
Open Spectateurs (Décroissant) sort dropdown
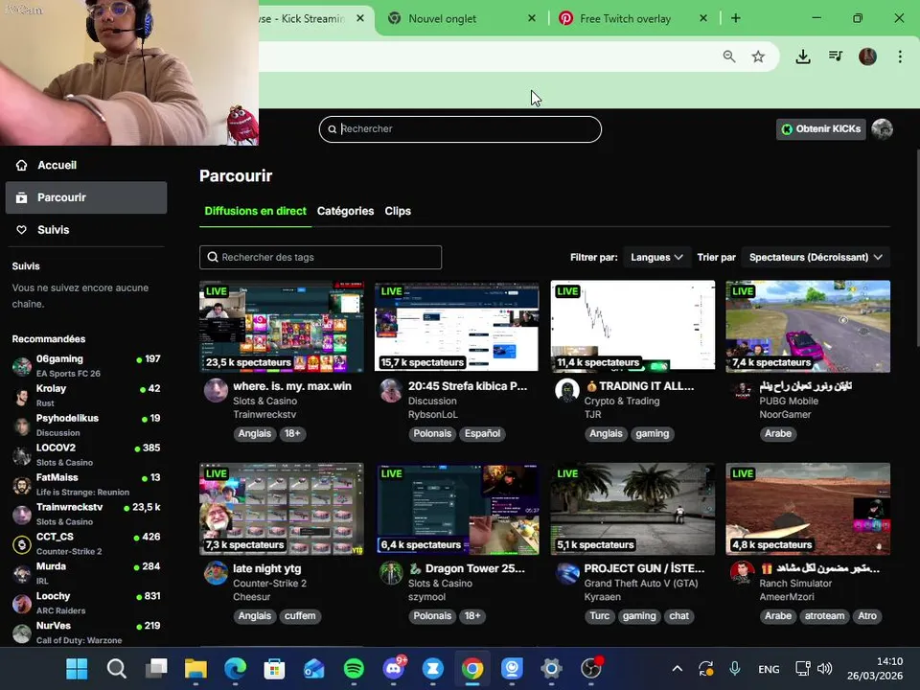click(816, 257)
